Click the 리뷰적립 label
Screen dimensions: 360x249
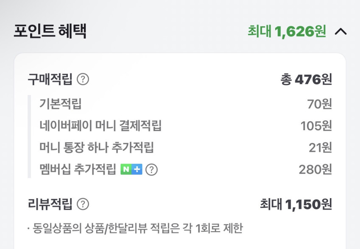(50, 204)
